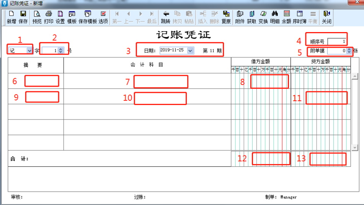The width and height of the screenshot is (364, 205).
Task: Click 跳转 jump arrow icon
Action: tap(166, 17)
